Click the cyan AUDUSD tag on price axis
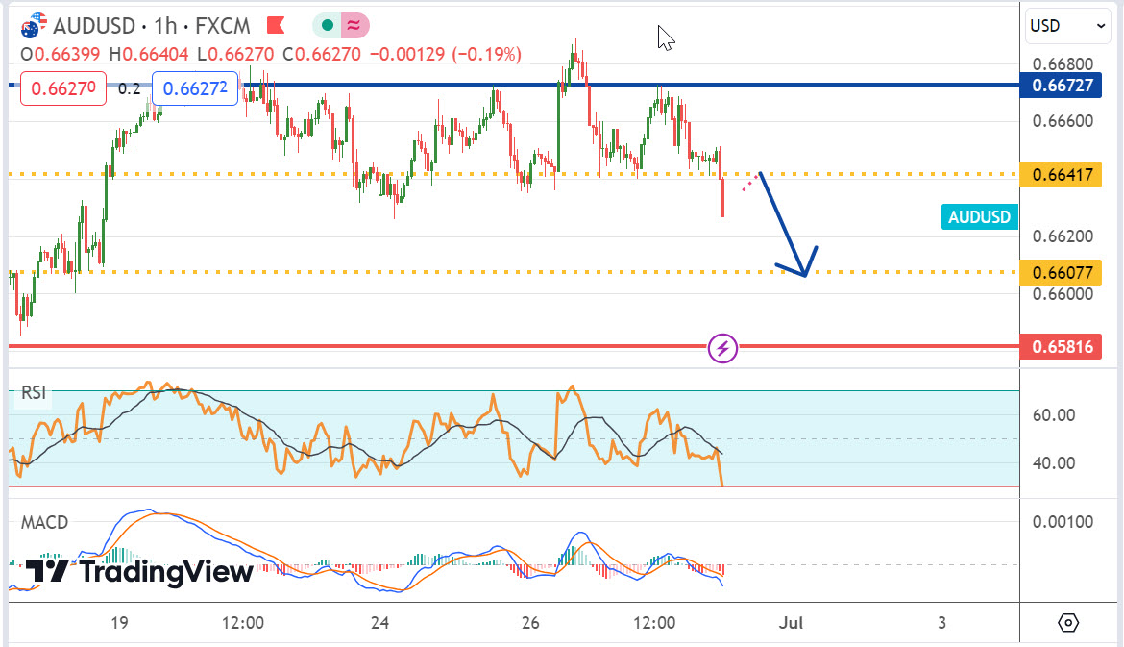Screen dimensions: 1124x647 [979, 217]
